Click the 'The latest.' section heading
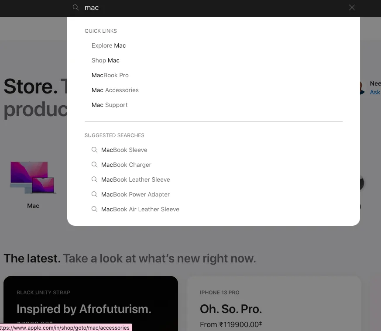The height and width of the screenshot is (331, 381). pos(32,258)
